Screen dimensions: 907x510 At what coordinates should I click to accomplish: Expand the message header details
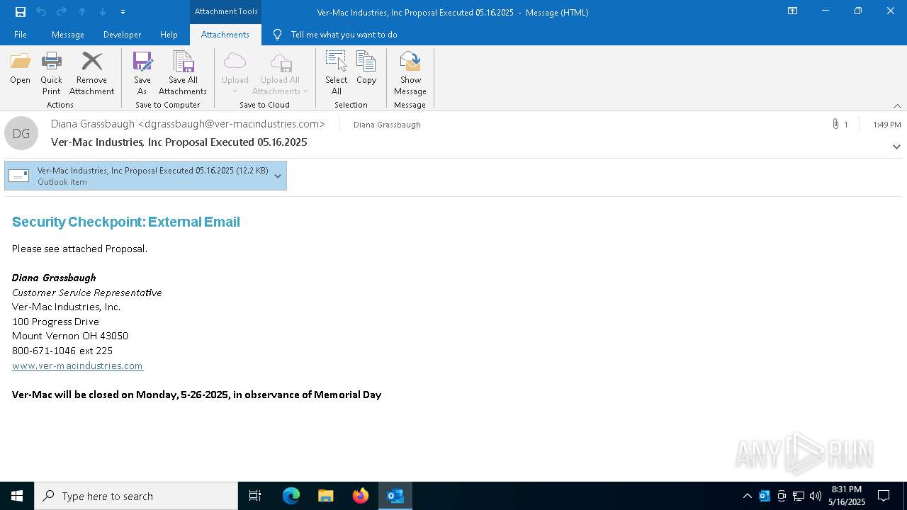(x=896, y=147)
